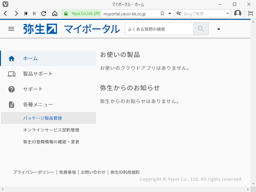
Task: Click the horizontal scrollbar left arrow
Action: coord(3,189)
